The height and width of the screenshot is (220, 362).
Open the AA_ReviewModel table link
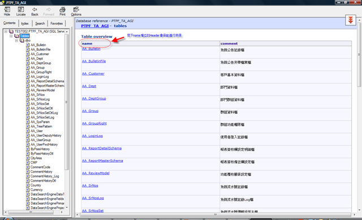coord(96,174)
